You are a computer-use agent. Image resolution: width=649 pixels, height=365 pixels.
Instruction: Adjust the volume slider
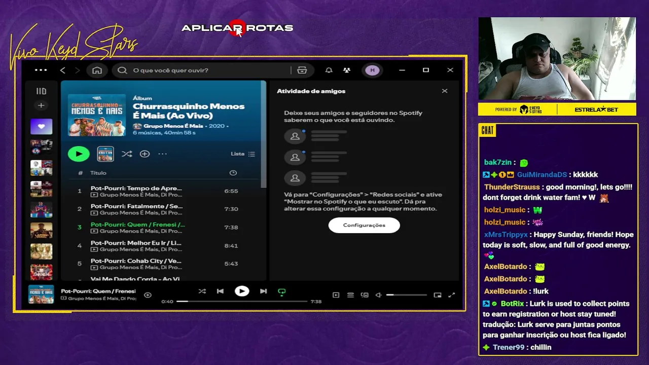407,295
